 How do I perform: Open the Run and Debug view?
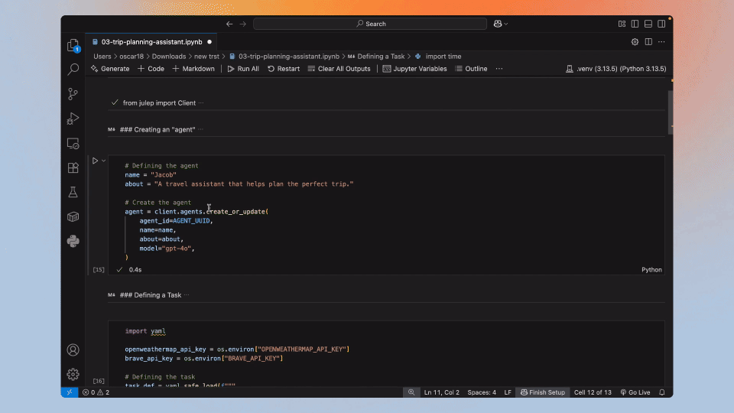(x=73, y=119)
